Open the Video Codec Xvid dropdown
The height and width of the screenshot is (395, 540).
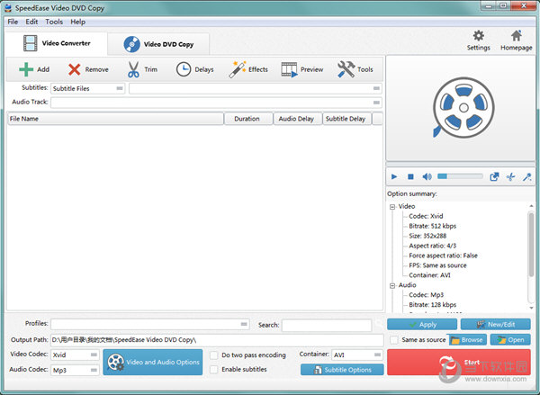coord(75,355)
